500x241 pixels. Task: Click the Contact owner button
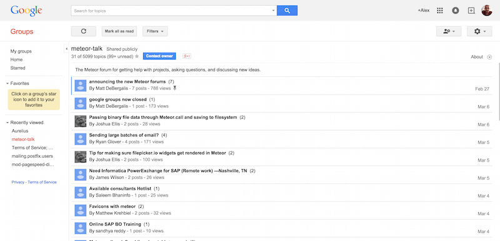pyautogui.click(x=159, y=56)
